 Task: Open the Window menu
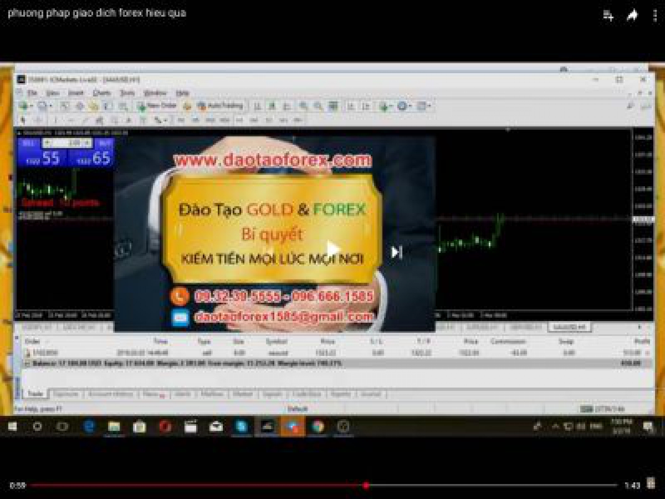tap(155, 93)
